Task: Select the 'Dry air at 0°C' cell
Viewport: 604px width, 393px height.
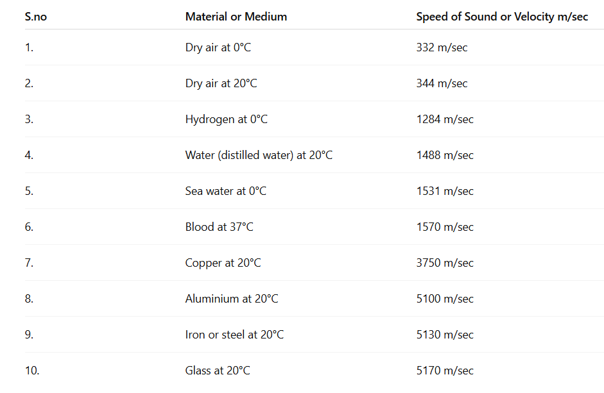Action: [218, 47]
